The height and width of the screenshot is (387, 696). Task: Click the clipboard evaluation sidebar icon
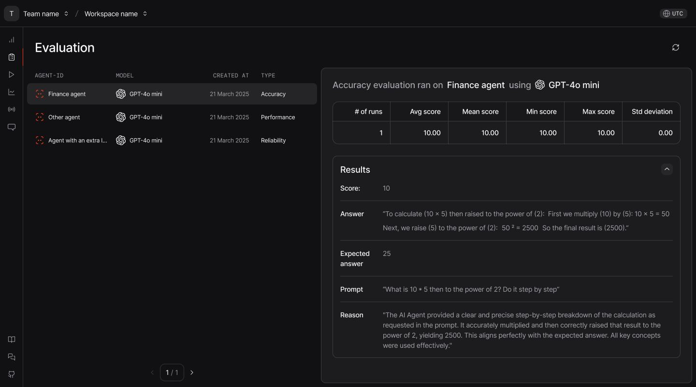(12, 57)
